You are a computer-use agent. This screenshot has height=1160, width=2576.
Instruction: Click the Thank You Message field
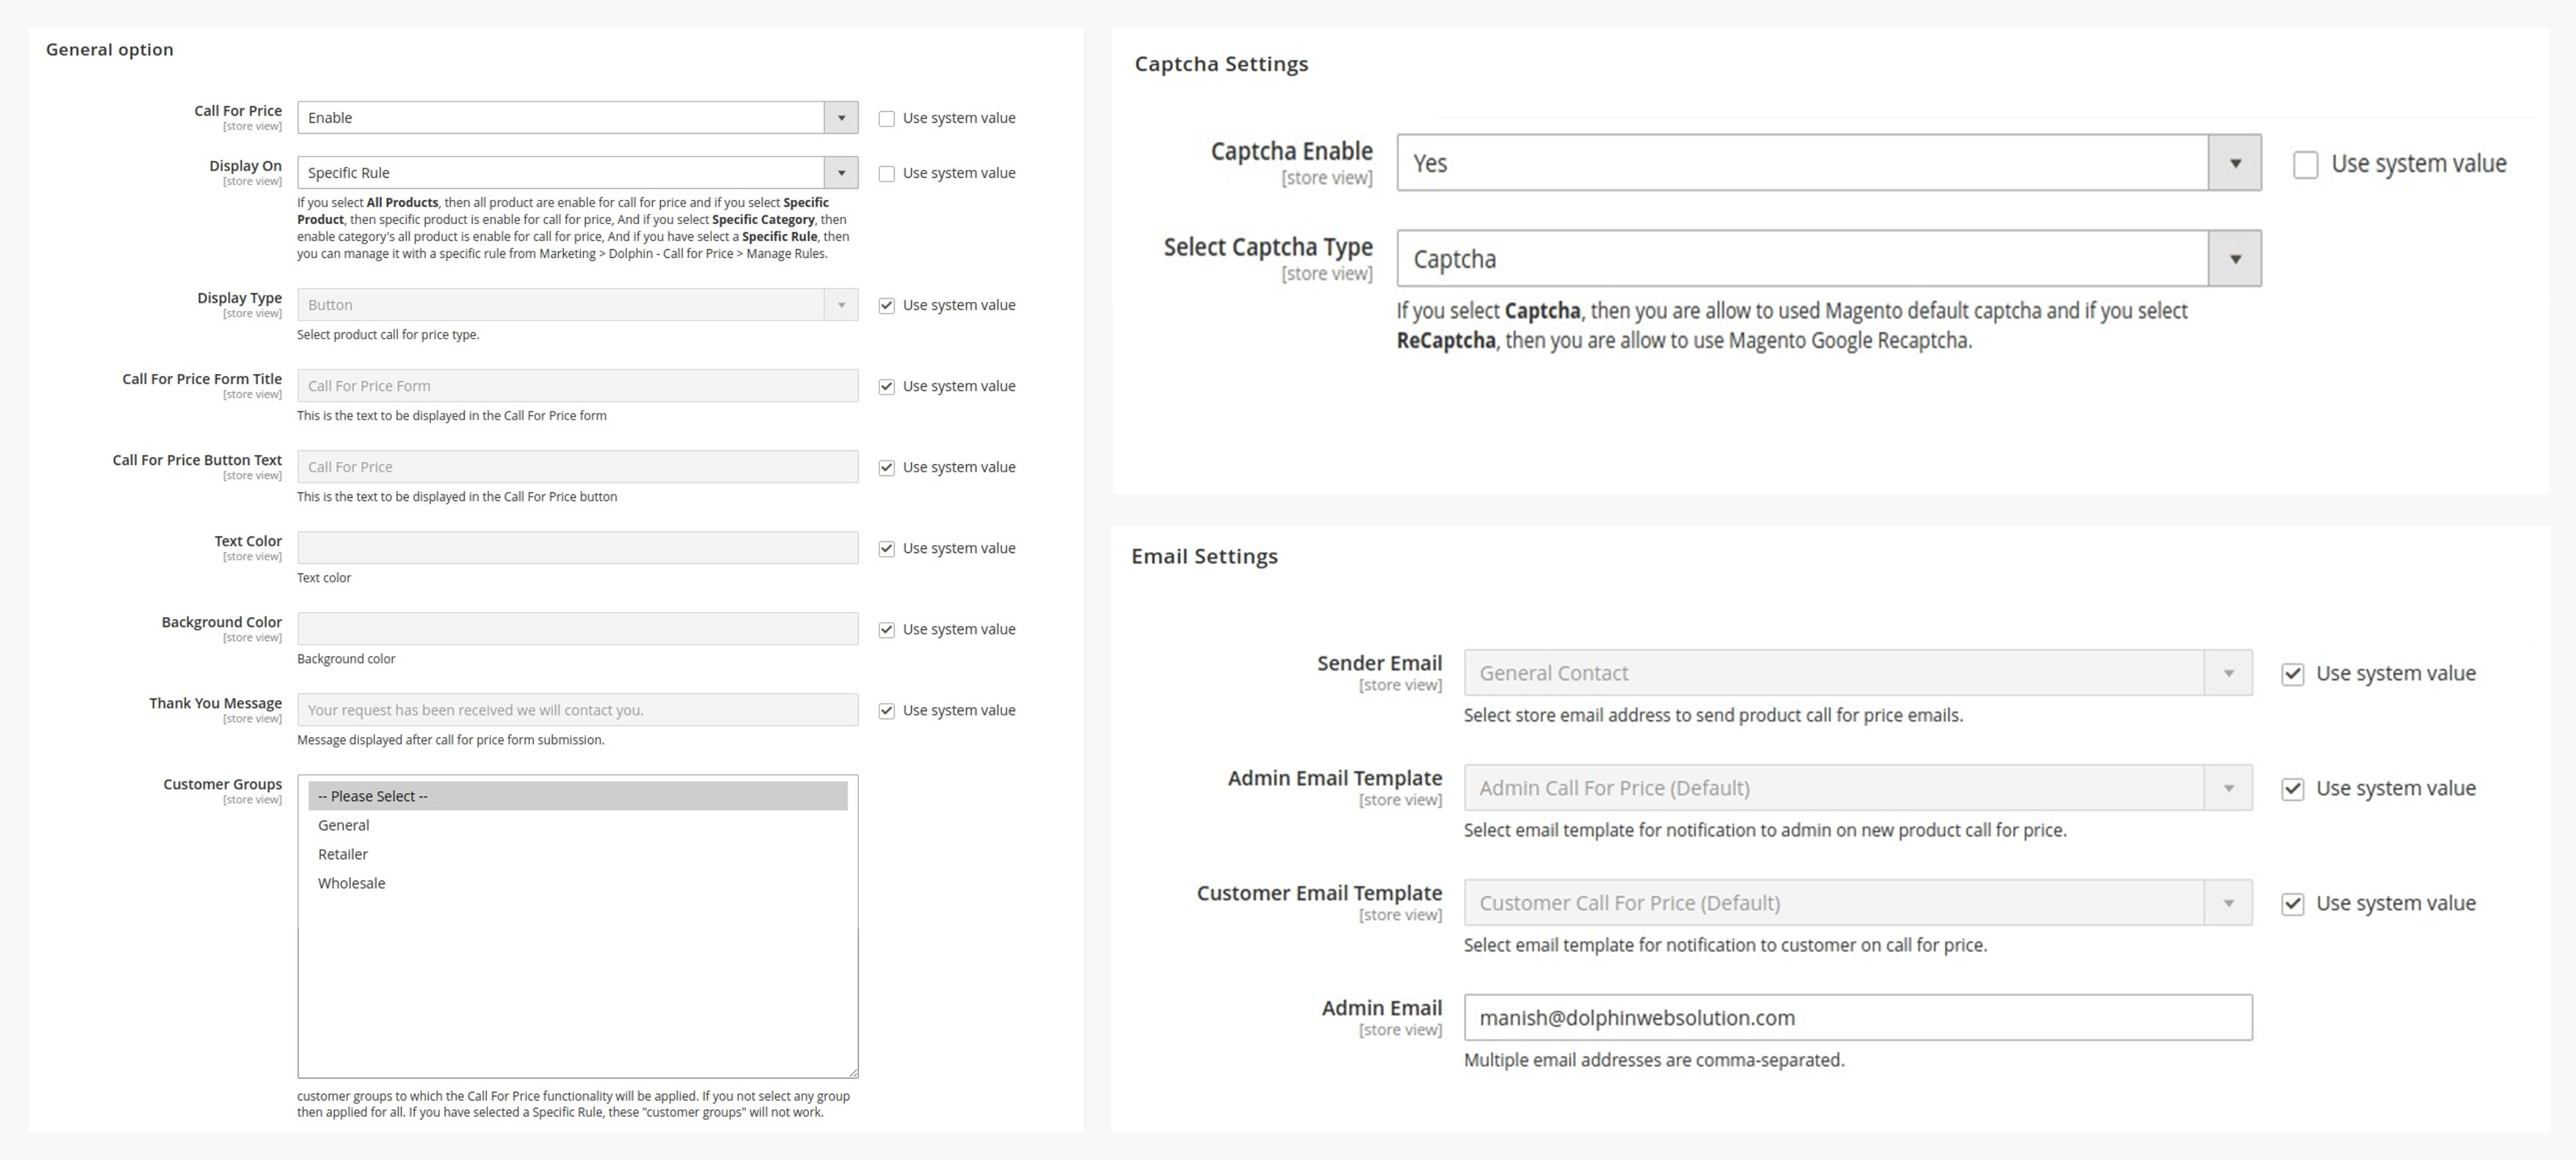pyautogui.click(x=577, y=710)
